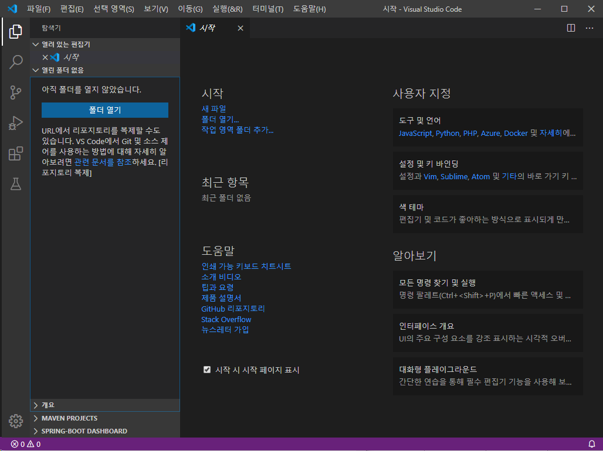Open the 이동(G) menu

tap(190, 9)
